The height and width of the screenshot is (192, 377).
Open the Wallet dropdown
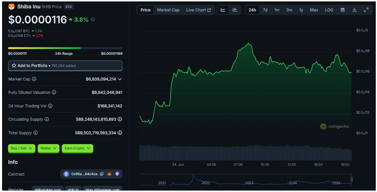(48, 148)
